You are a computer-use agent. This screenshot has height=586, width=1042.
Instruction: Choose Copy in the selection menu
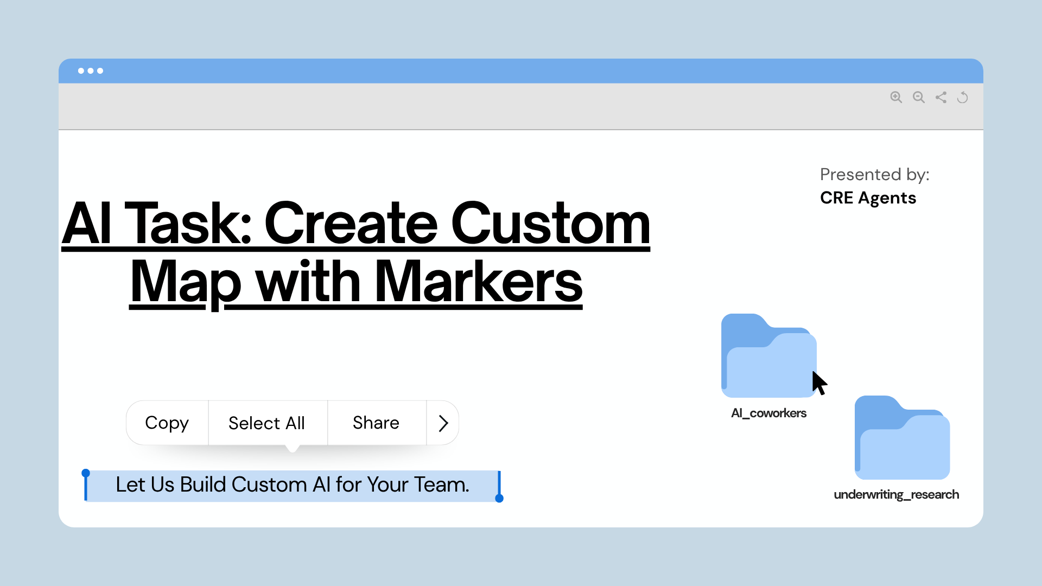(x=167, y=423)
